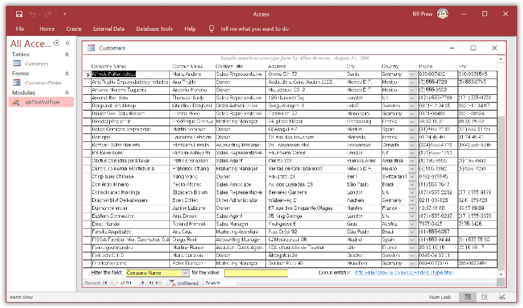This screenshot has width=523, height=308.
Task: Toggle the Unfiltered filter button
Action: pyautogui.click(x=184, y=283)
